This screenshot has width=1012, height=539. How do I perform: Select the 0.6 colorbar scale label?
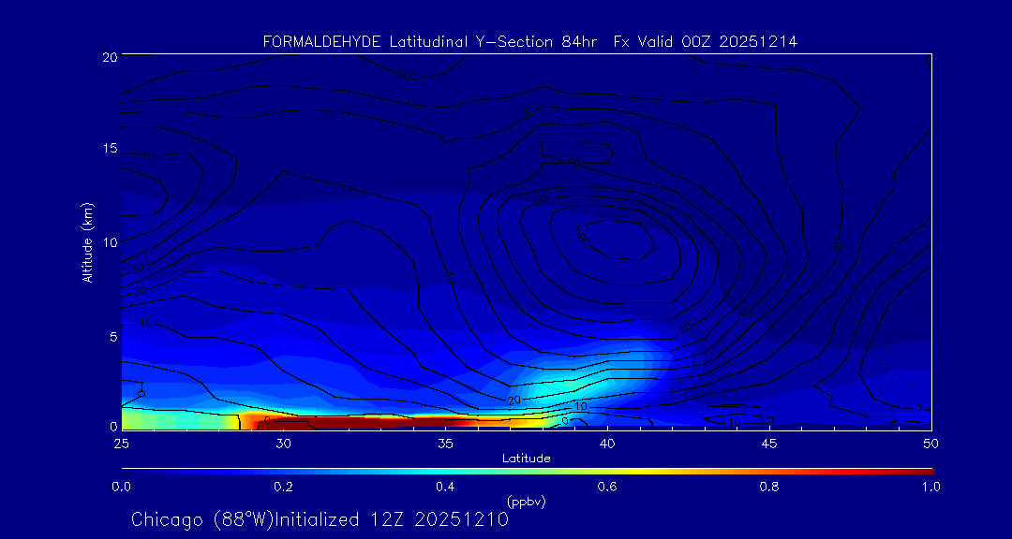pyautogui.click(x=607, y=487)
